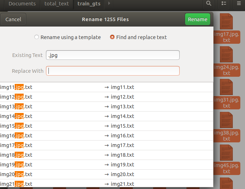Screen dimensions: 245x189
Task: Select the img14.jpg.txt preview row
Action: [x=107, y=116]
